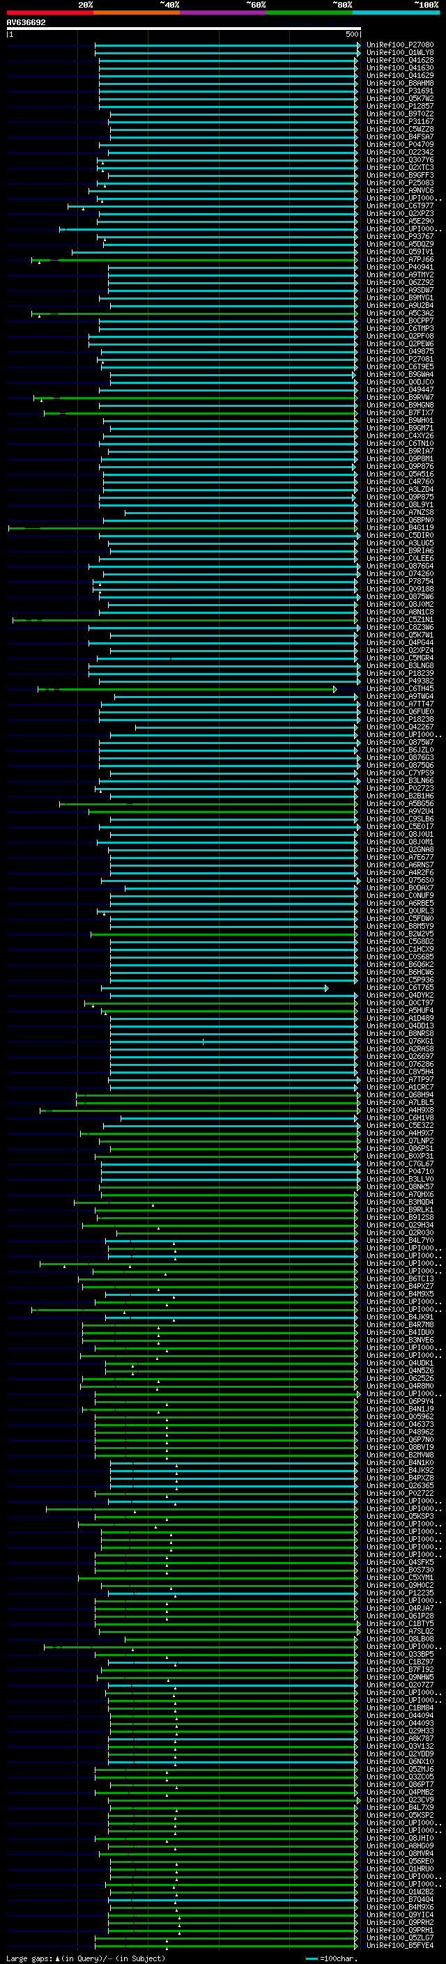446x1964 pixels.
Task: Select the UniRef100_B4G119 hit
Action: click(x=399, y=528)
